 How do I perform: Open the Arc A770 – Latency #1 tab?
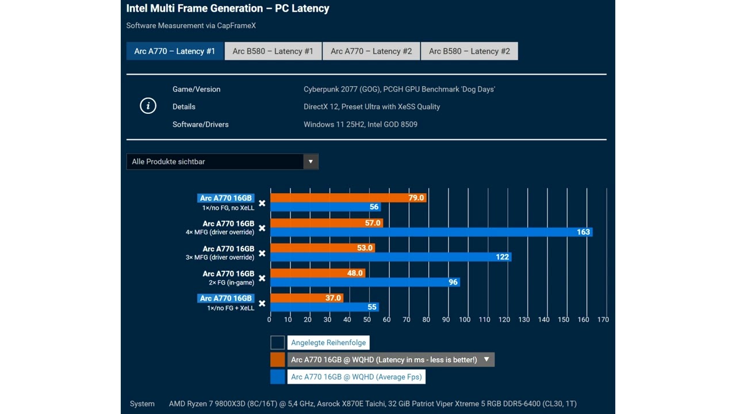point(175,51)
